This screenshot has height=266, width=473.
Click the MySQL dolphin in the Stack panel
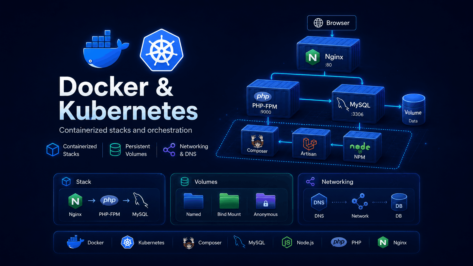141,200
